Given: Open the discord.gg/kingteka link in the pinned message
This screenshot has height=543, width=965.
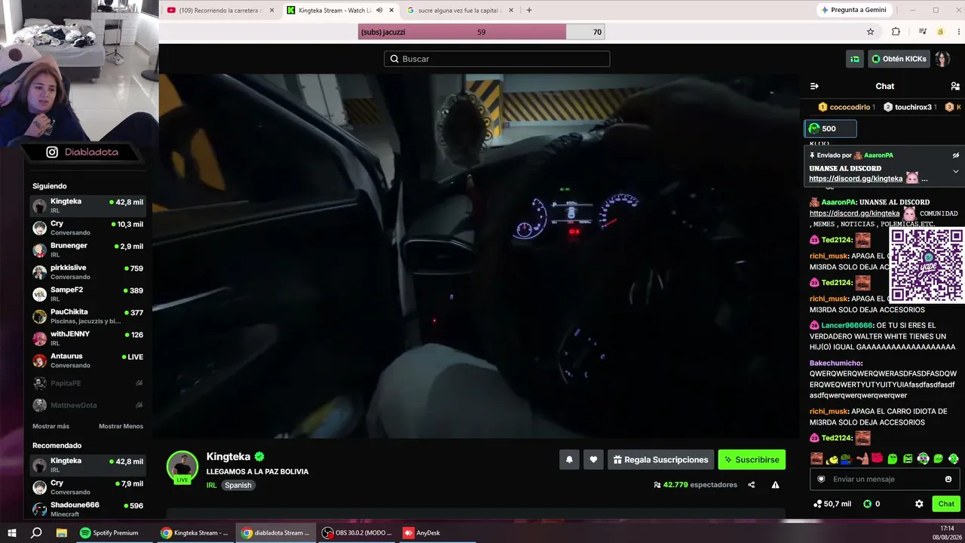Looking at the screenshot, I should click(x=856, y=179).
